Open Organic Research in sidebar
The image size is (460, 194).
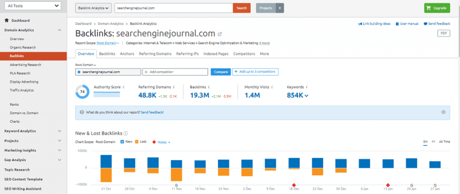click(x=22, y=47)
